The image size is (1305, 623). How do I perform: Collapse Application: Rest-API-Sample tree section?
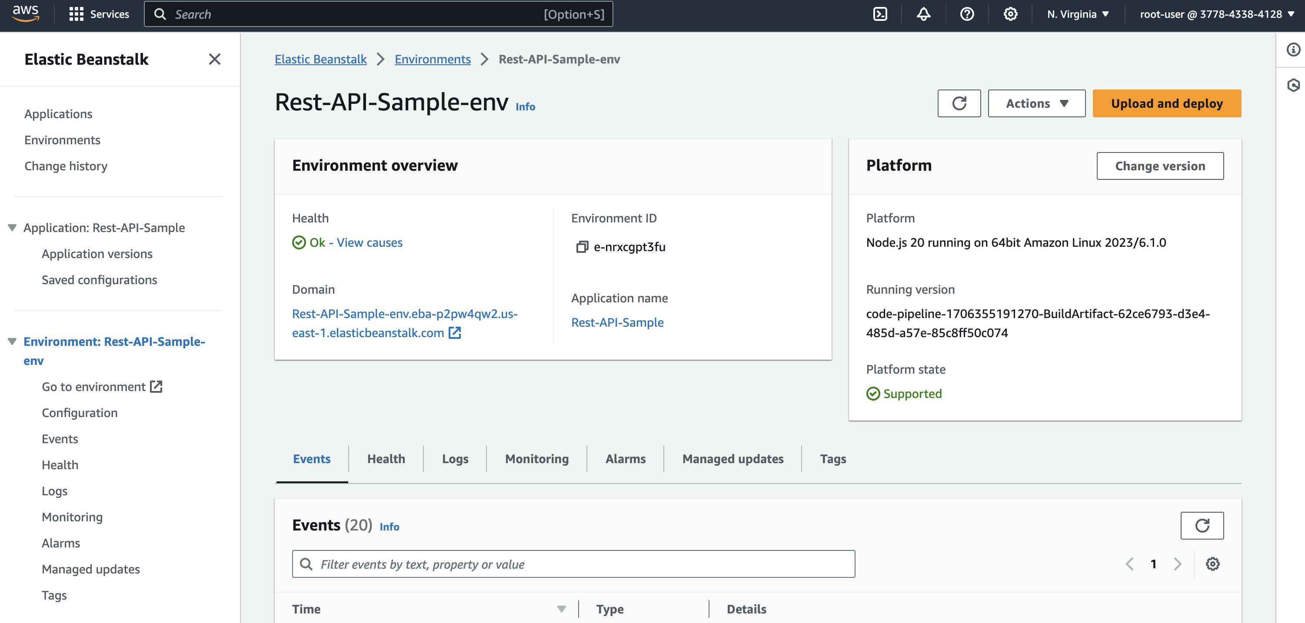coord(13,228)
